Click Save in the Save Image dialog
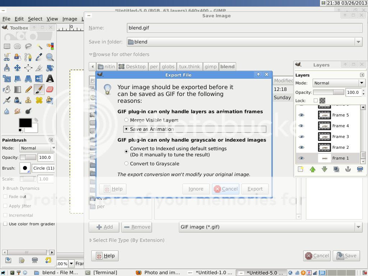This screenshot has height=276, width=368. pos(346,256)
